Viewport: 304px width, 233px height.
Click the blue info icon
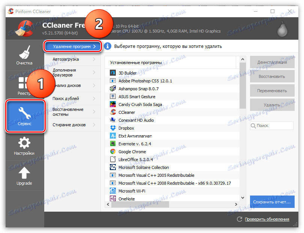coord(108,46)
